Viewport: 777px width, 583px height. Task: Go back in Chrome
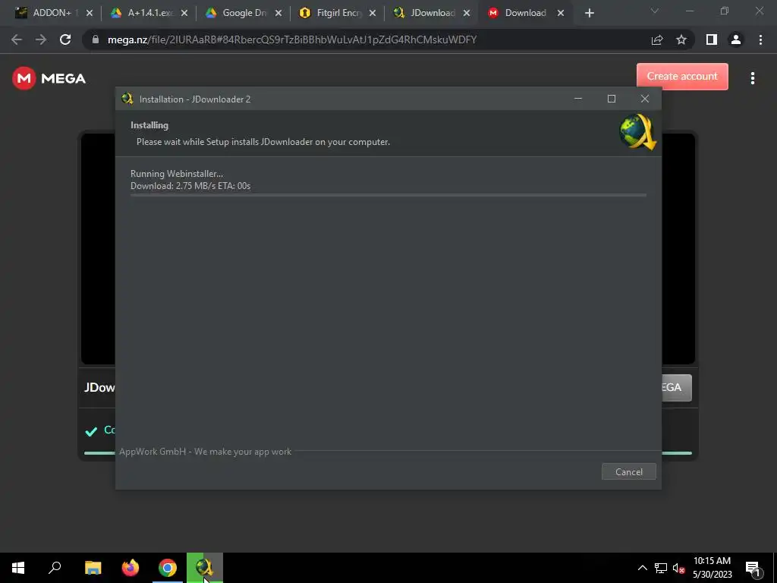point(17,39)
